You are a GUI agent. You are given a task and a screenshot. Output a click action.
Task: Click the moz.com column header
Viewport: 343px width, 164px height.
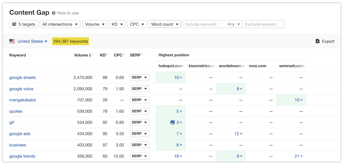pyautogui.click(x=257, y=66)
